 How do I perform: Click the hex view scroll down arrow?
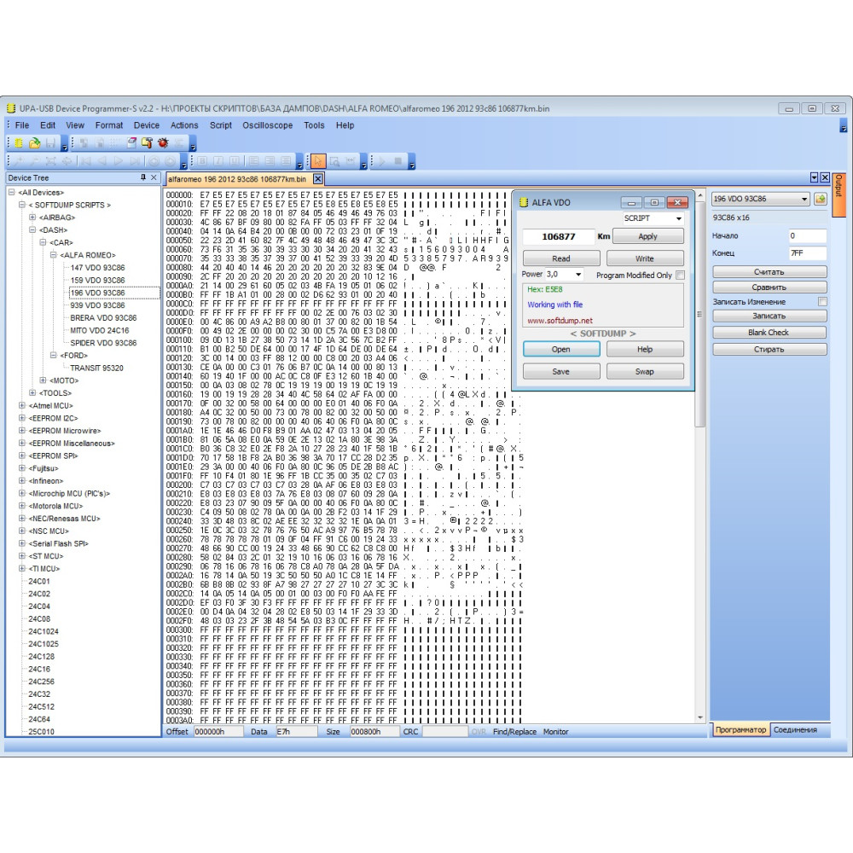click(x=699, y=718)
